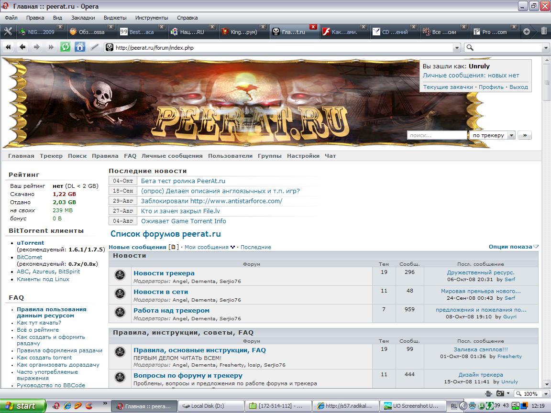This screenshot has height=413, width=551.
Task: Click the vertical scrollbar down arrow
Action: pos(546,384)
